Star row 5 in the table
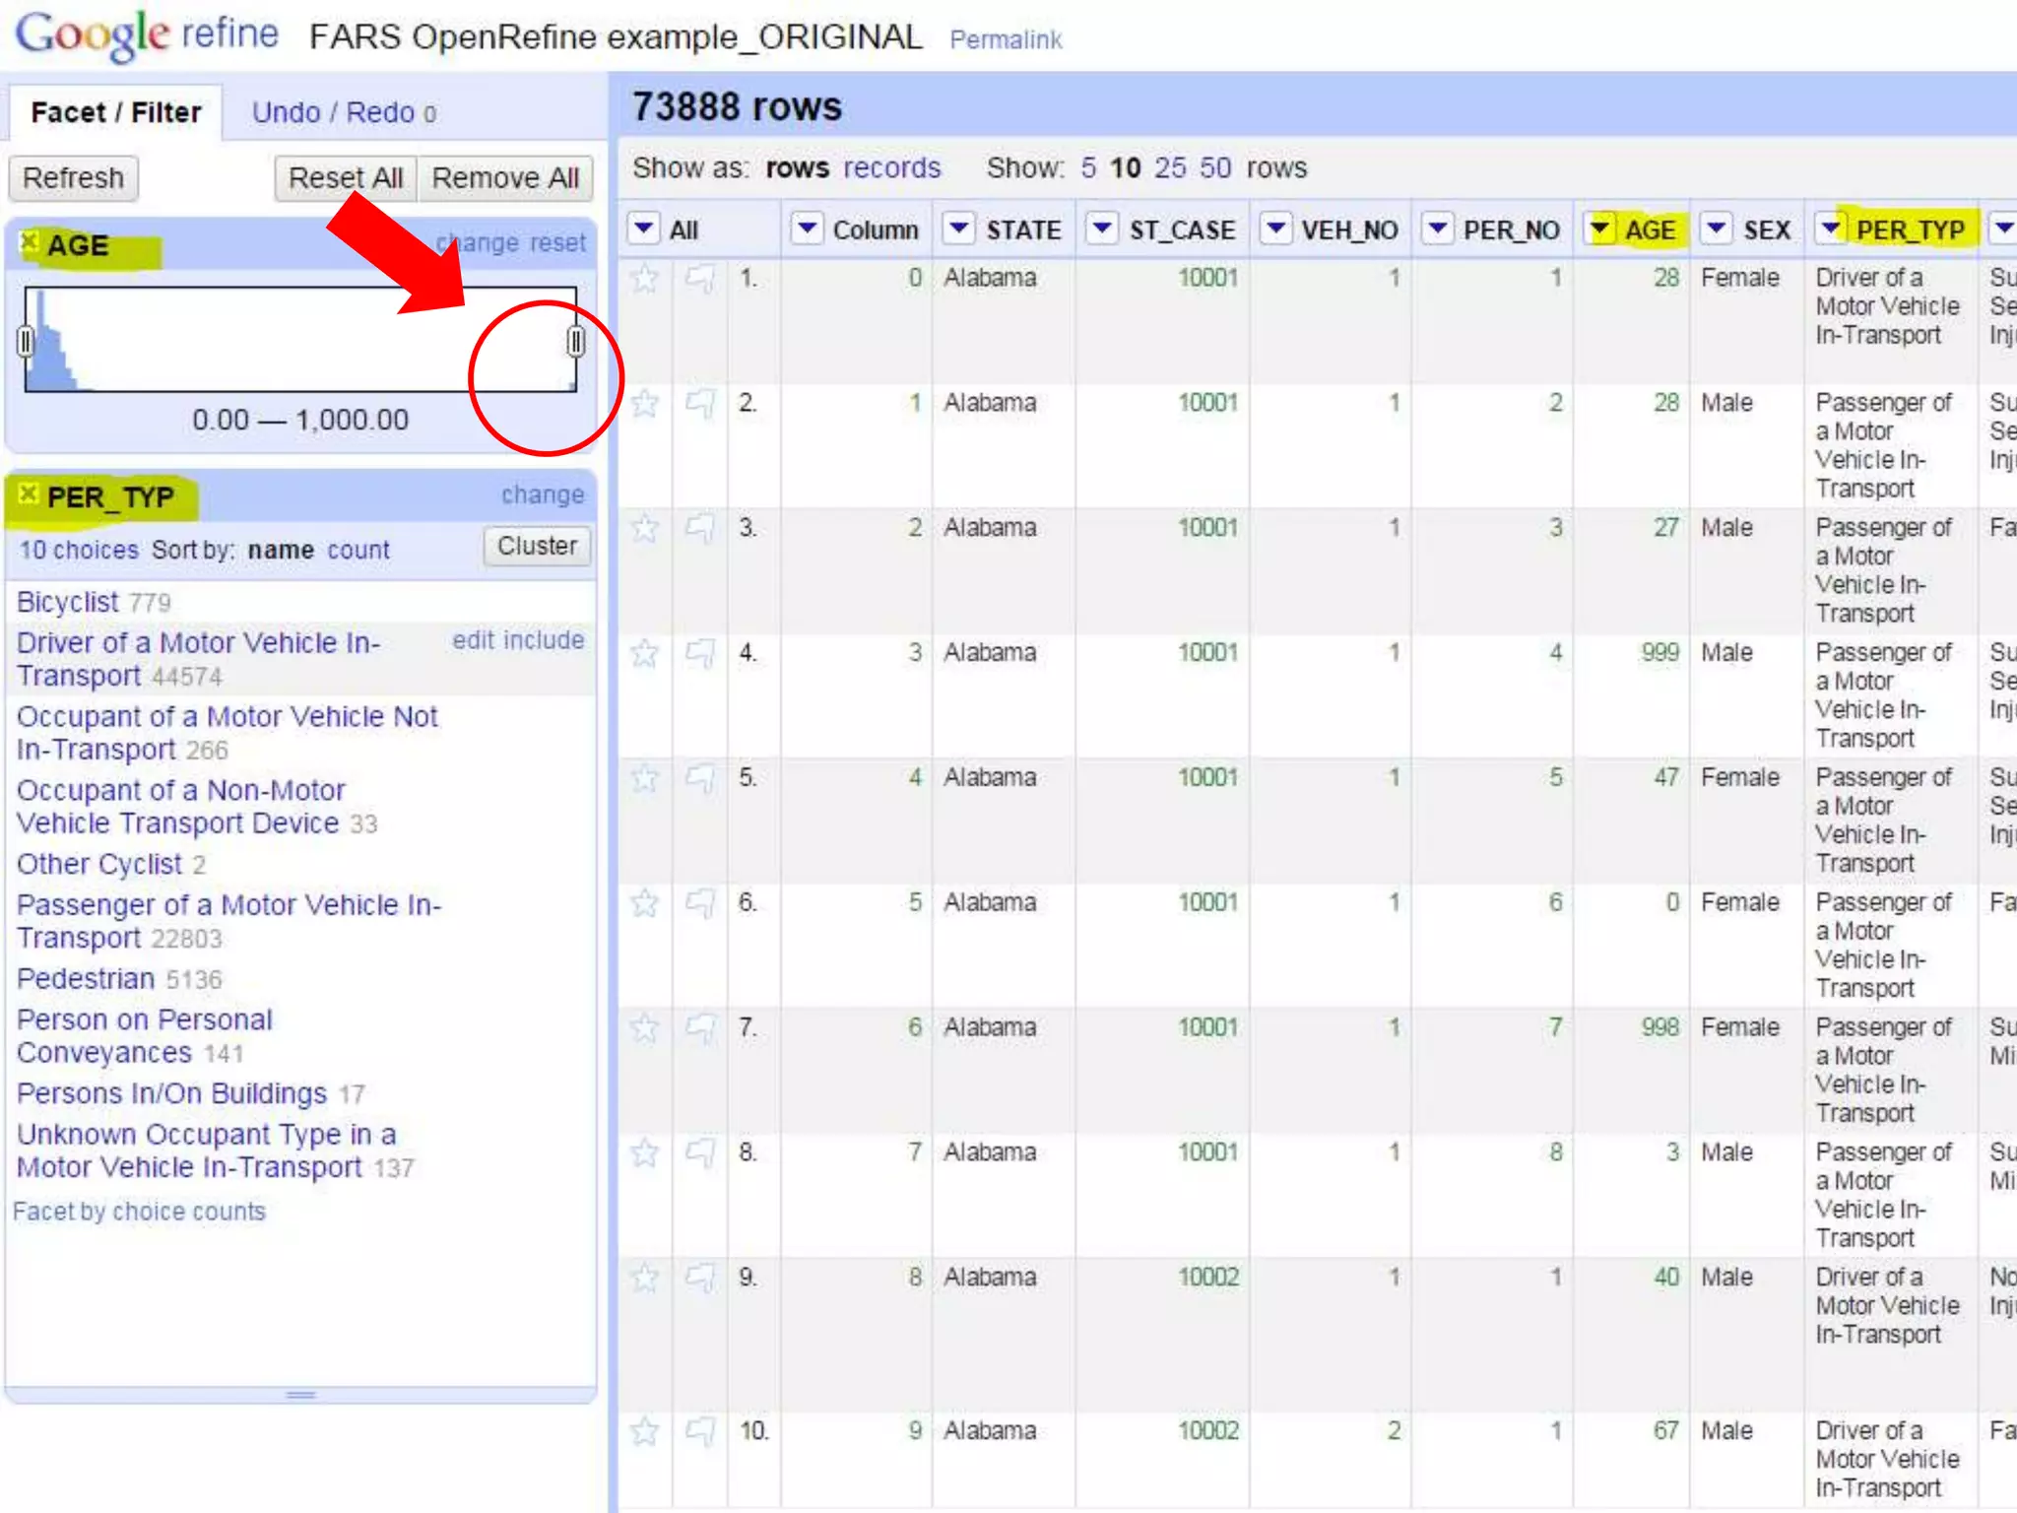 (645, 779)
